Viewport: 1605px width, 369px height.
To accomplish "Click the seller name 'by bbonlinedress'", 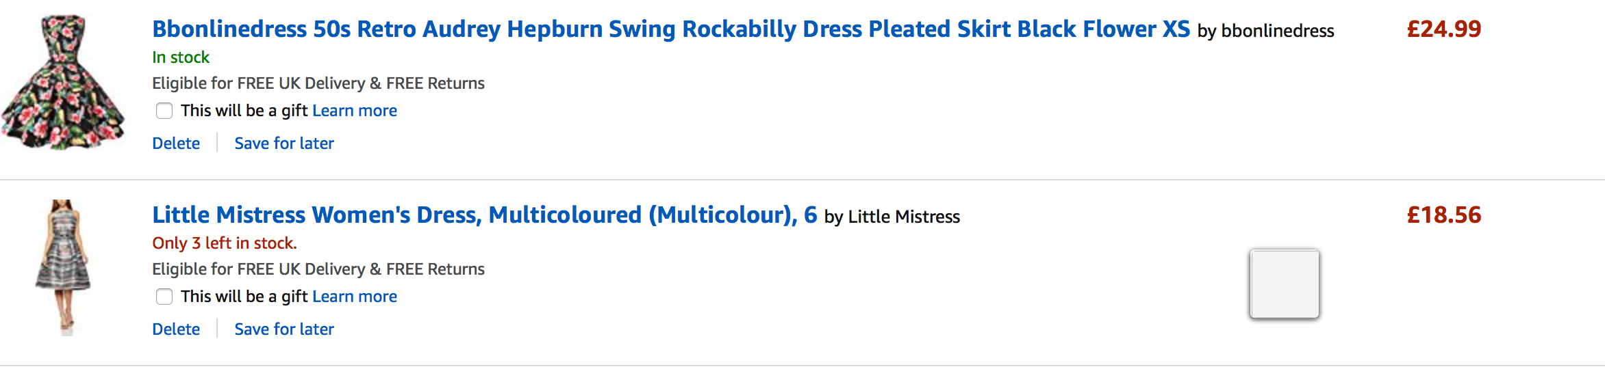I will [x=1265, y=31].
